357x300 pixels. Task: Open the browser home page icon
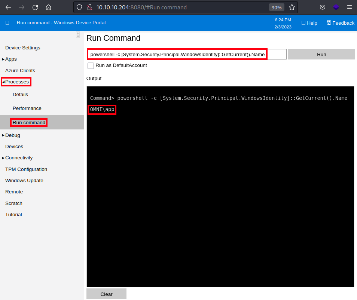pos(48,7)
